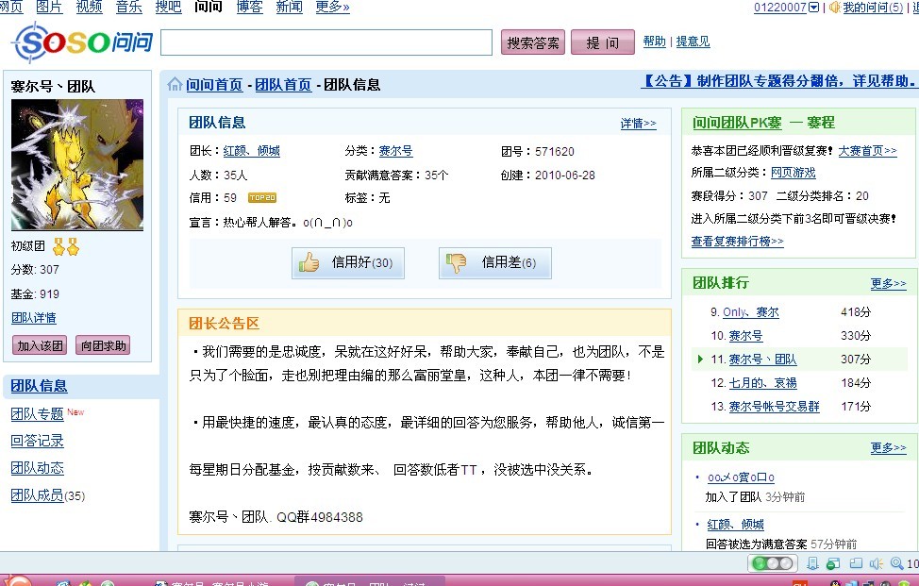The image size is (919, 586).
Task: Click the speaker icon beside 我的问问
Action: pos(835,8)
